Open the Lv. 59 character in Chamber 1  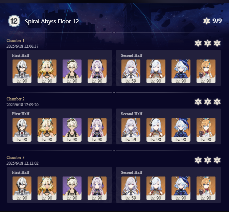coord(131,71)
